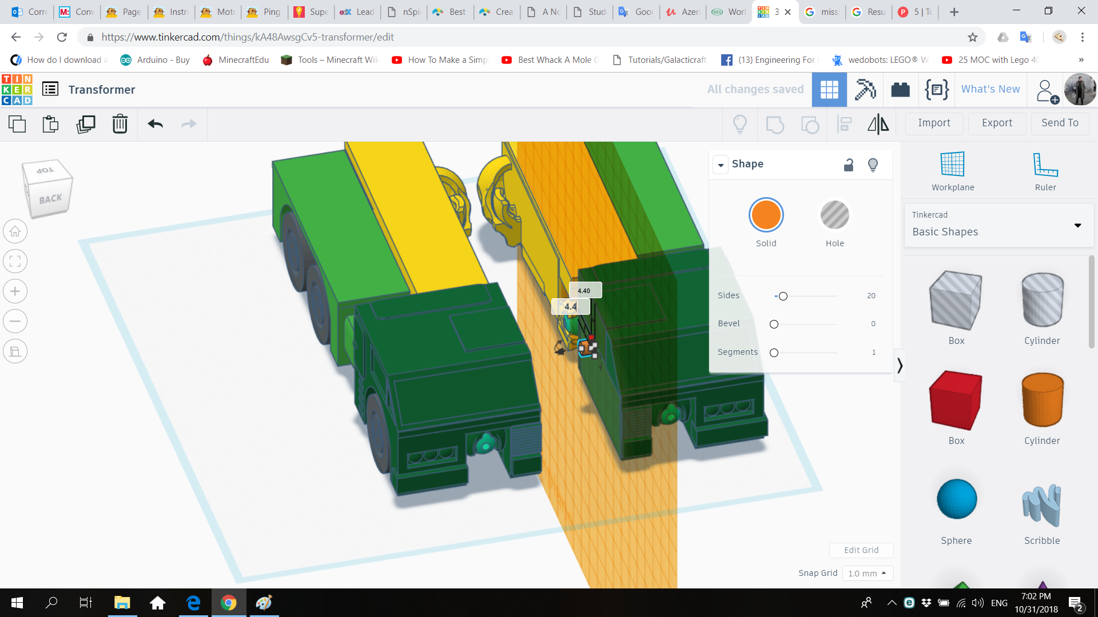Undo the last action

154,123
